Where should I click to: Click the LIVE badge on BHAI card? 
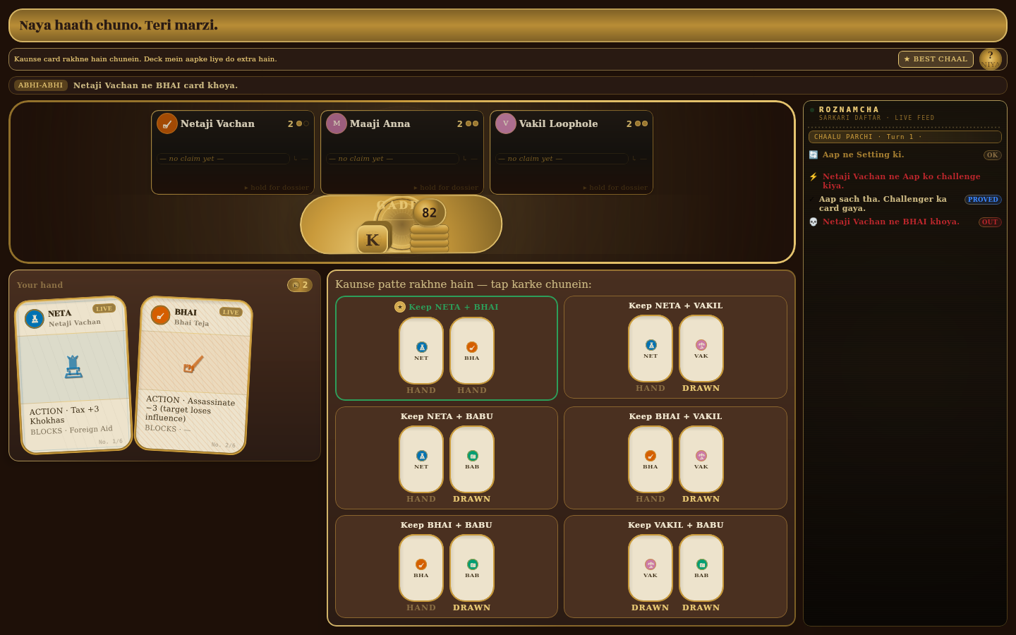[x=231, y=312]
